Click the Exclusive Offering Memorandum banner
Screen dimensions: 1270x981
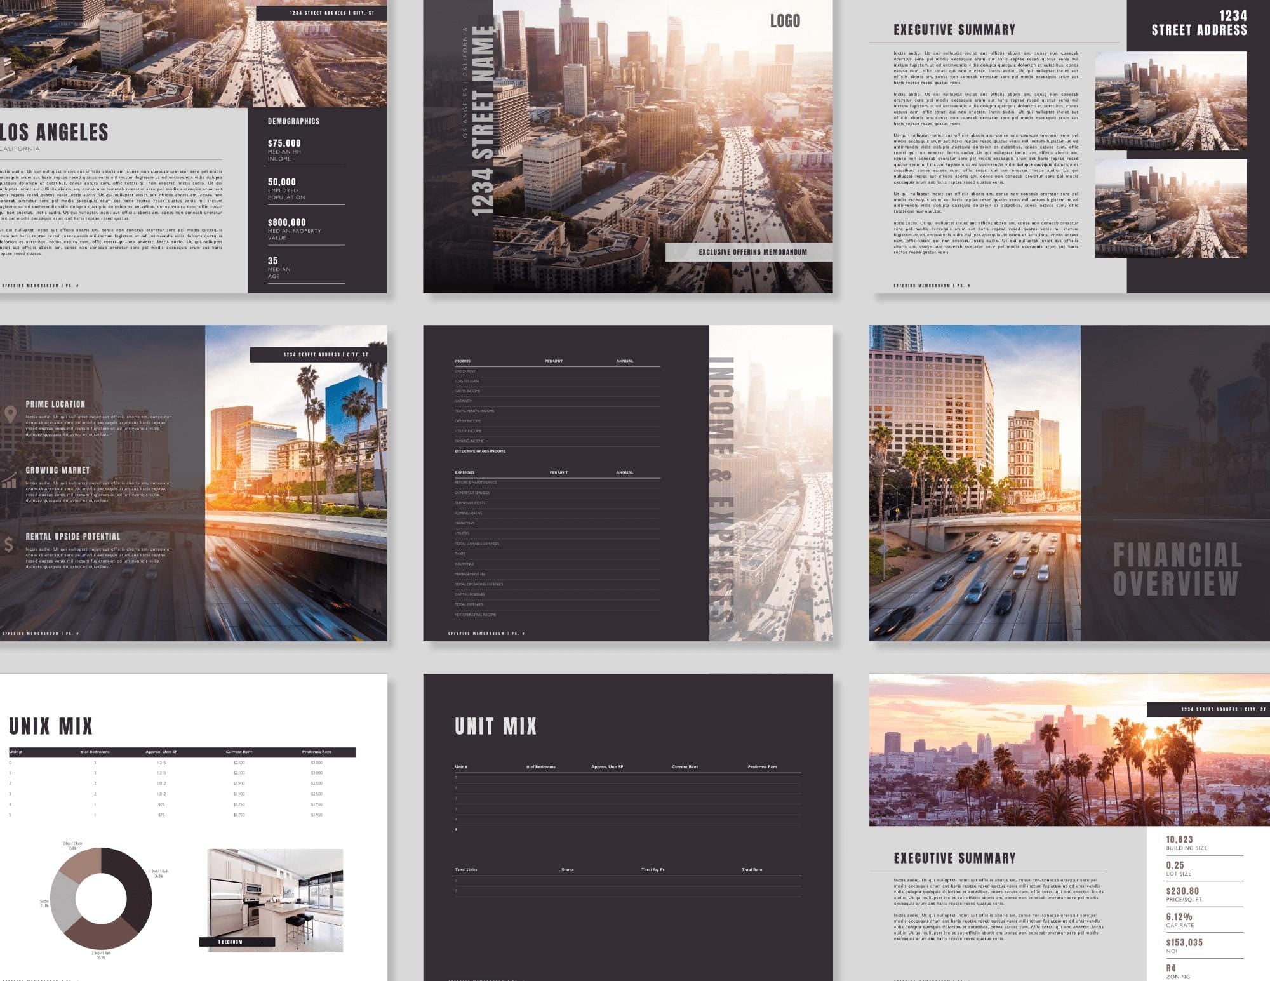[x=752, y=252]
